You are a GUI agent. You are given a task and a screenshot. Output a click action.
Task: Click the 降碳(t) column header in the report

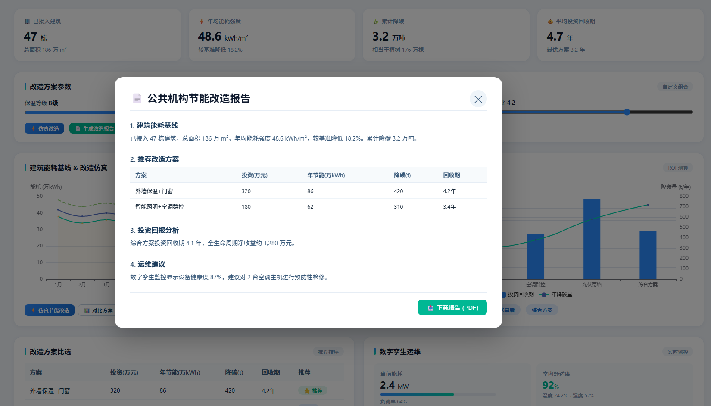click(x=402, y=175)
